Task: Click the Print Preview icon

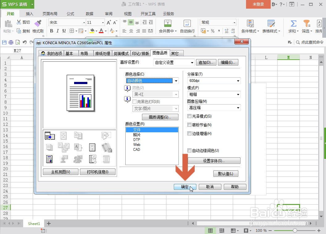Action: (18, 42)
